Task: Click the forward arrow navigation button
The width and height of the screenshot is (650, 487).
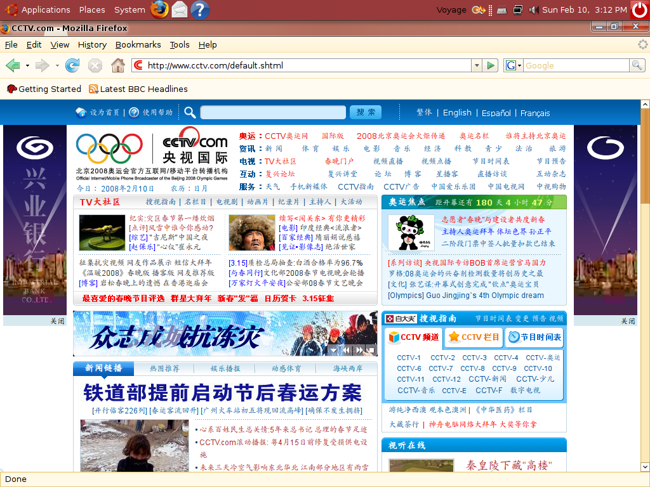Action: pyautogui.click(x=43, y=65)
